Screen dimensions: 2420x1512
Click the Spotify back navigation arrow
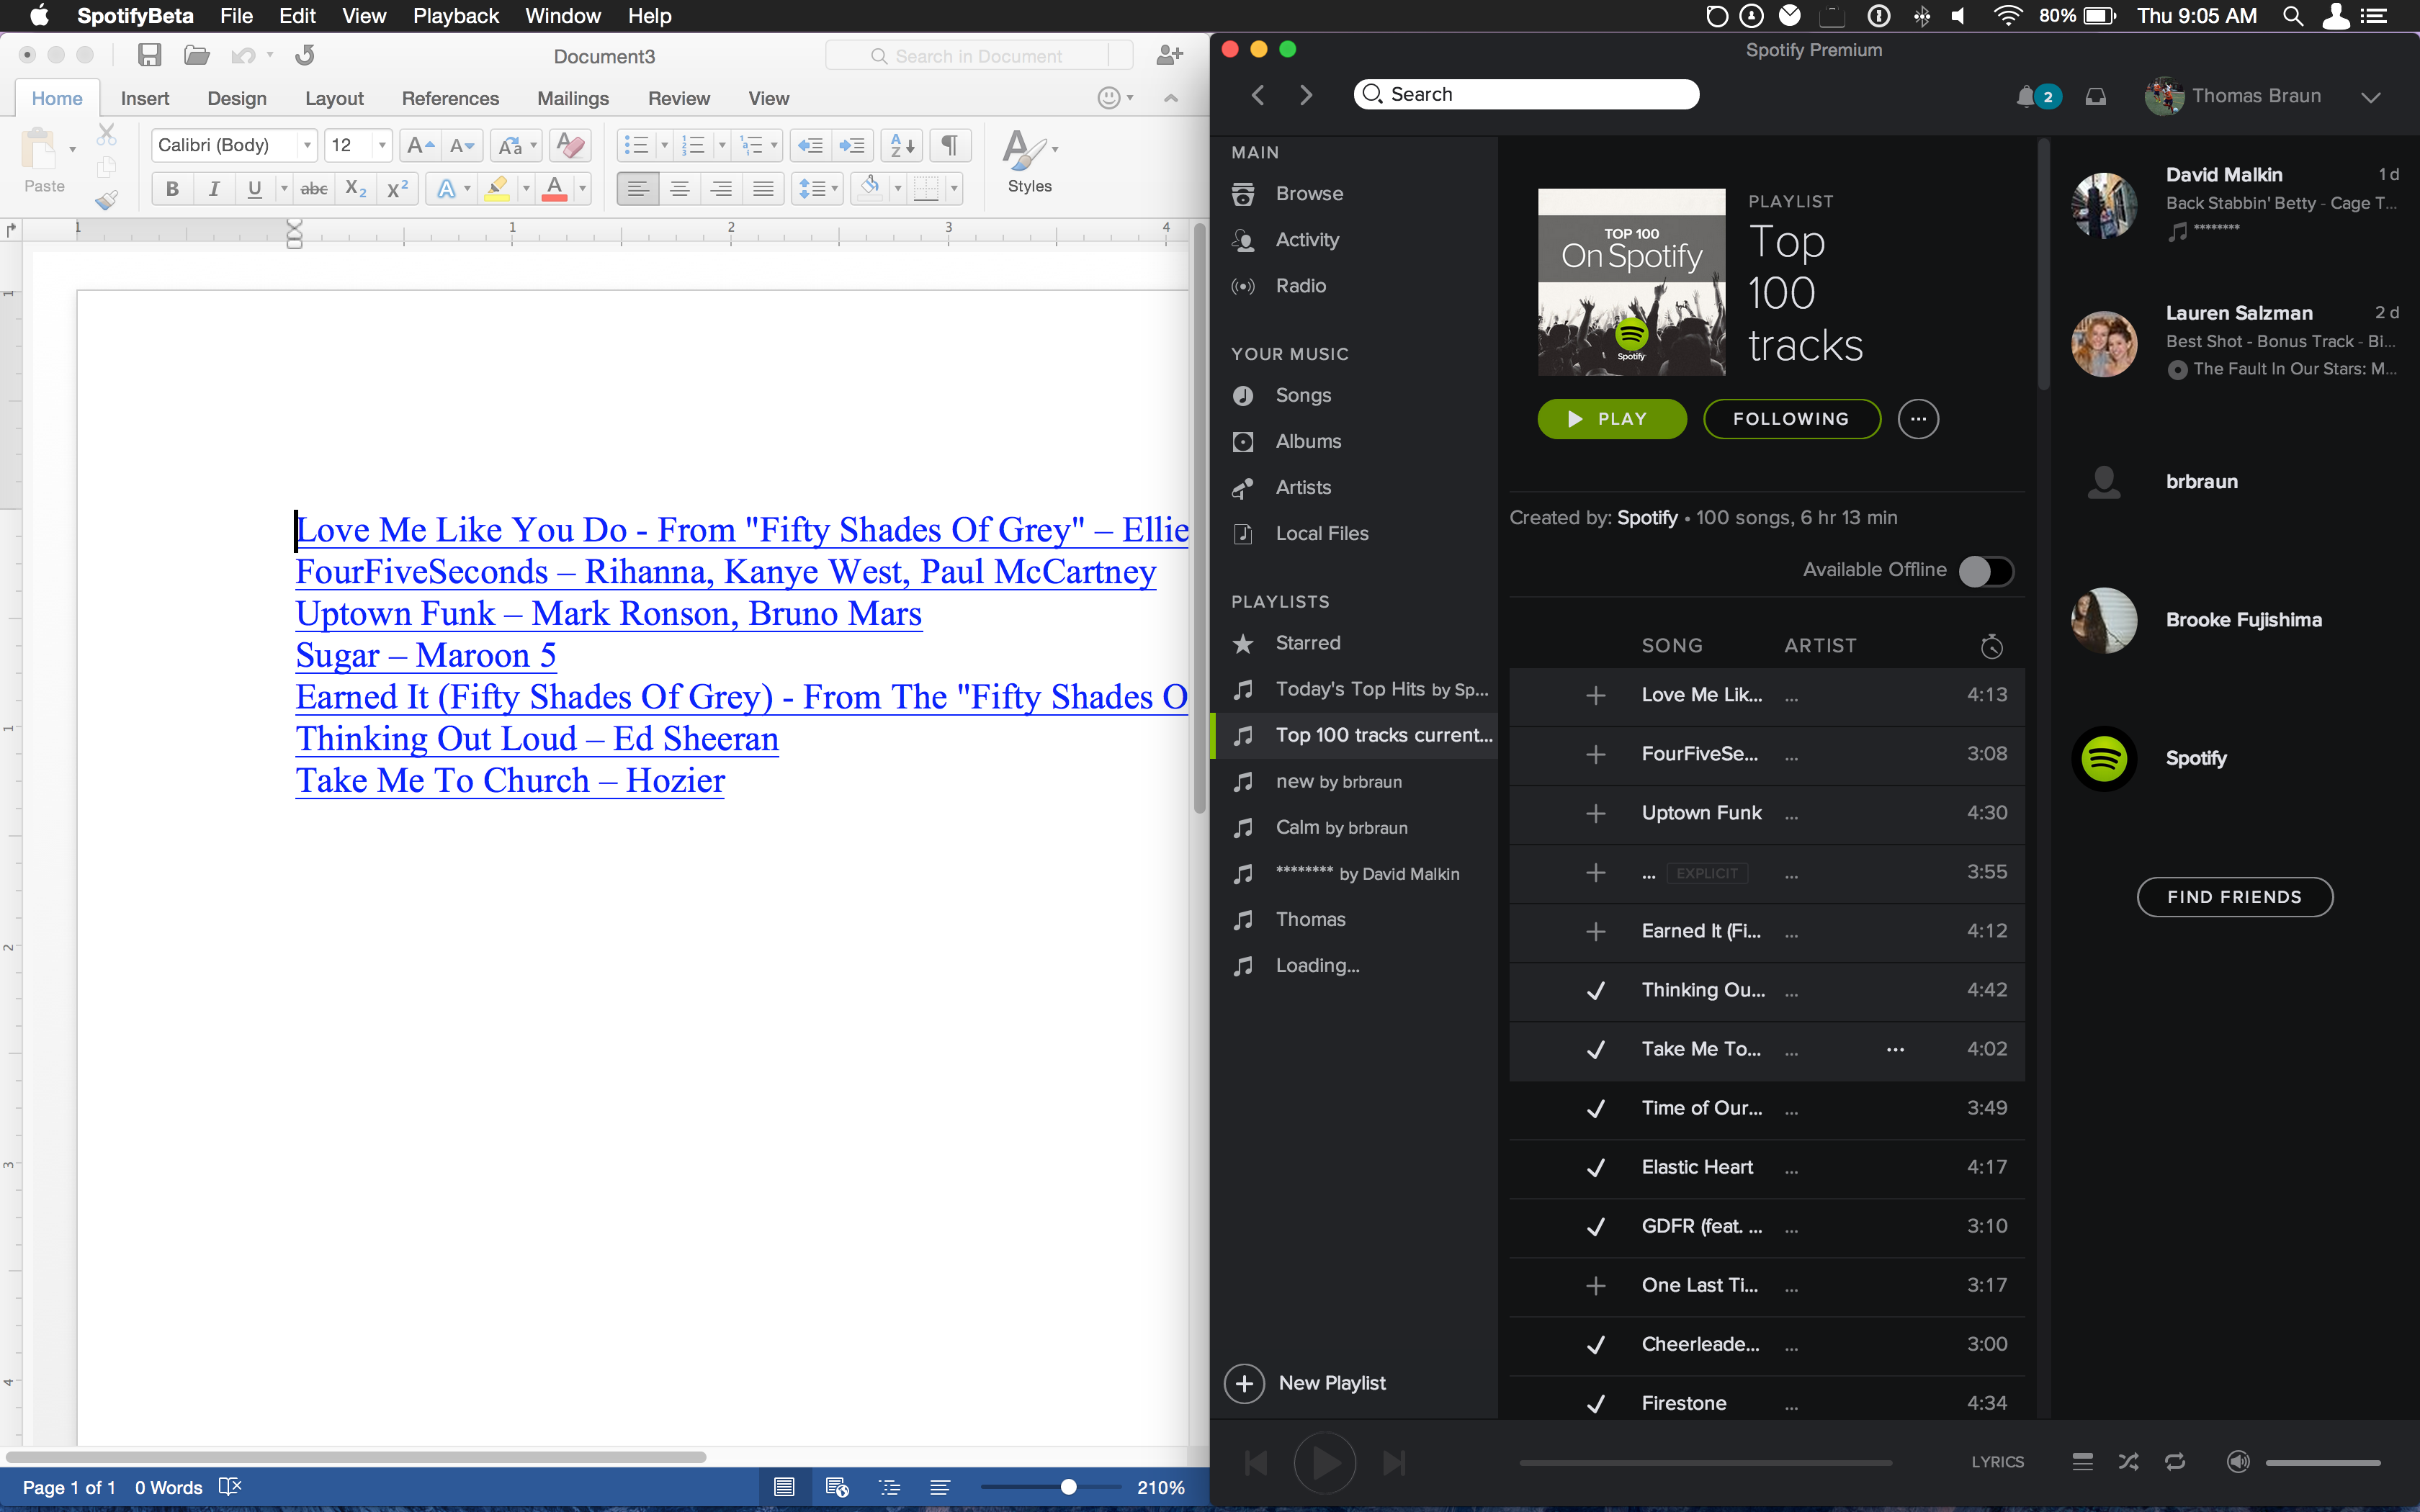(x=1258, y=95)
